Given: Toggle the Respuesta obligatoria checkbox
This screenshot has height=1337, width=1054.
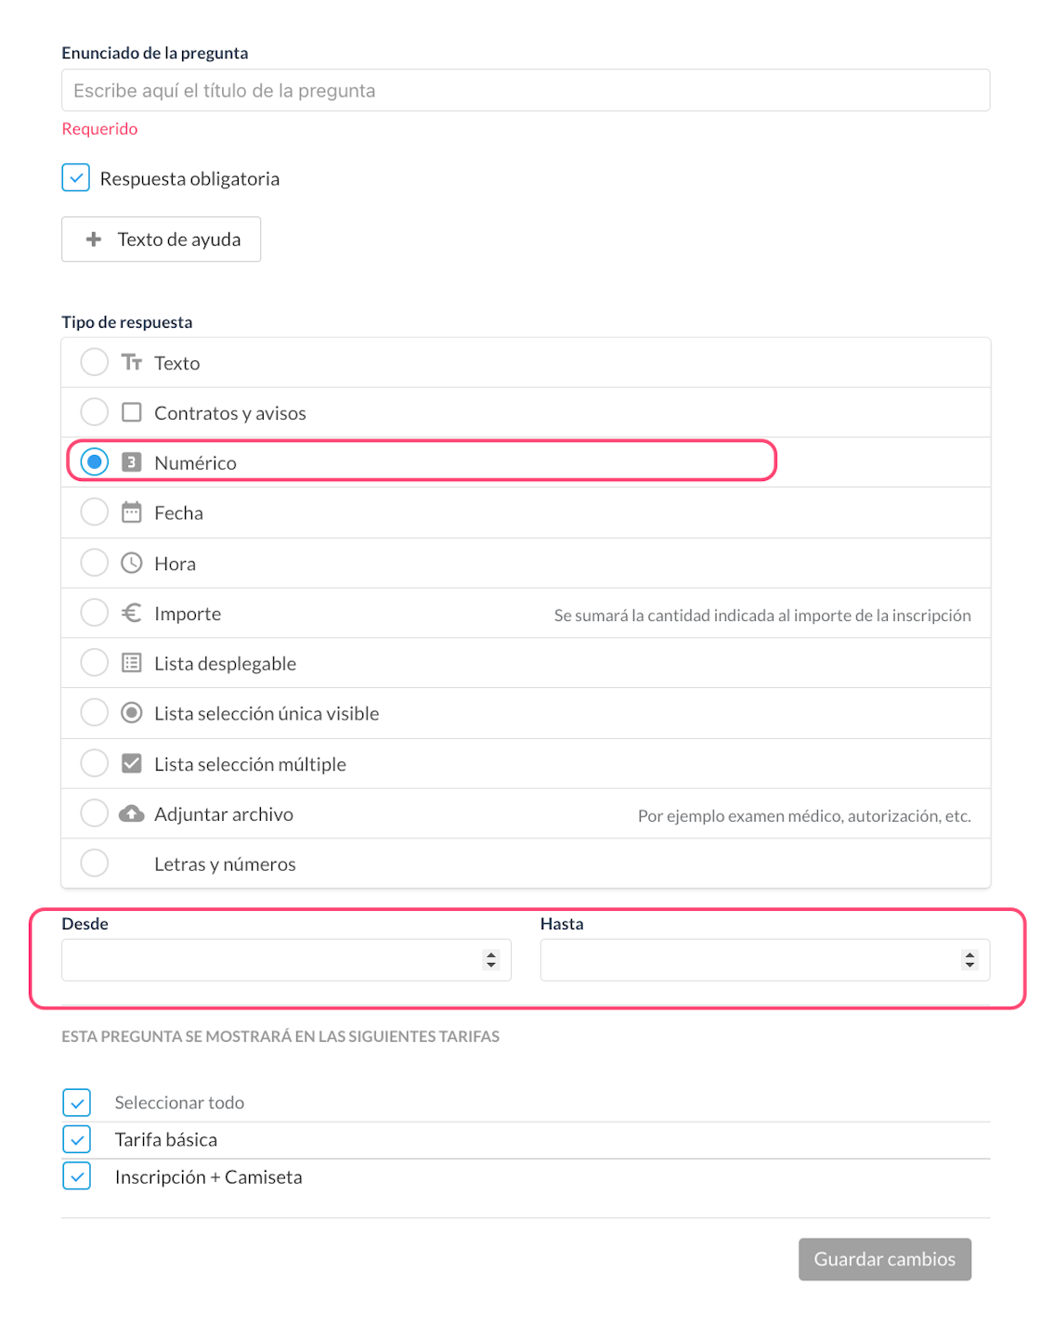Looking at the screenshot, I should [x=76, y=177].
